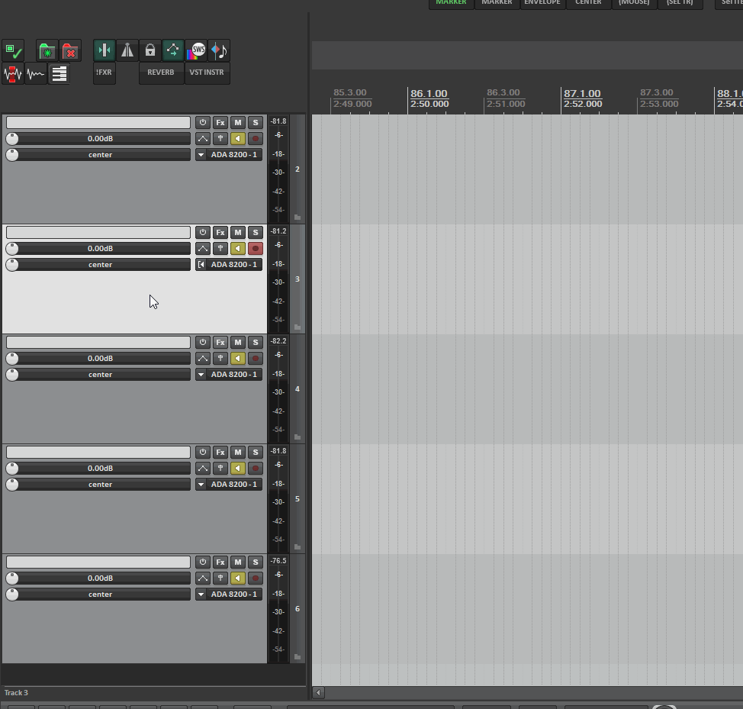Toggle the envelope points move icon
743x709 pixels.
173,50
